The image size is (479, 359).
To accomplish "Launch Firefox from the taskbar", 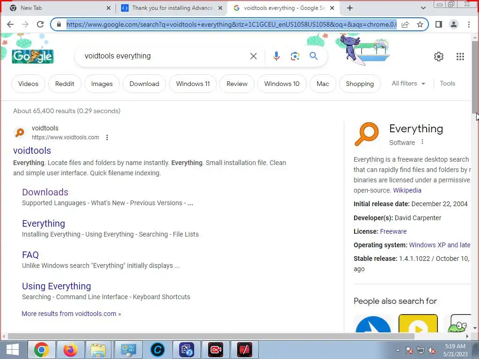I will (71, 350).
